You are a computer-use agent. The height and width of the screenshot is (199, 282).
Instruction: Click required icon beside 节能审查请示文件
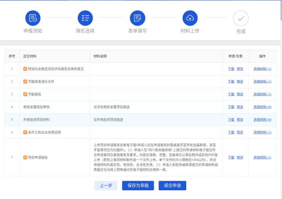point(25,82)
